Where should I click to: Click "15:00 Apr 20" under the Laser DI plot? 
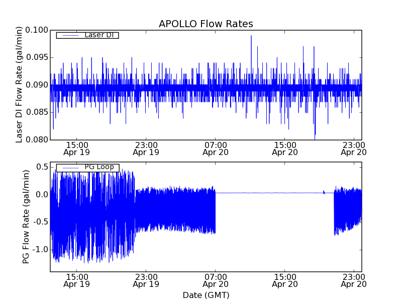(x=284, y=148)
